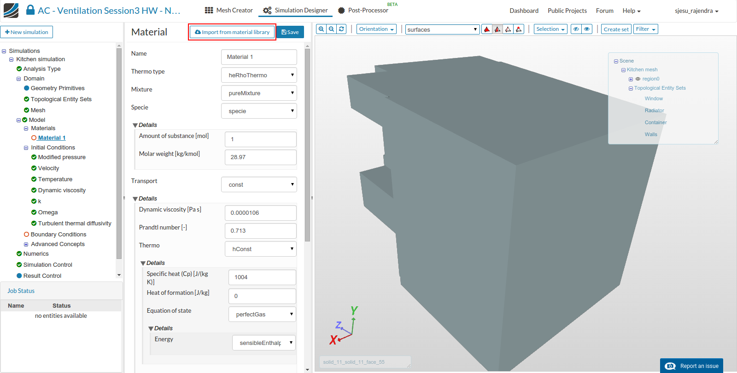The height and width of the screenshot is (373, 737).
Task: Click the refresh view icon
Action: click(341, 29)
